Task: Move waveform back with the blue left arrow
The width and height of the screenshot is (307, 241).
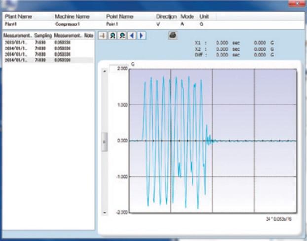Action: [132, 36]
